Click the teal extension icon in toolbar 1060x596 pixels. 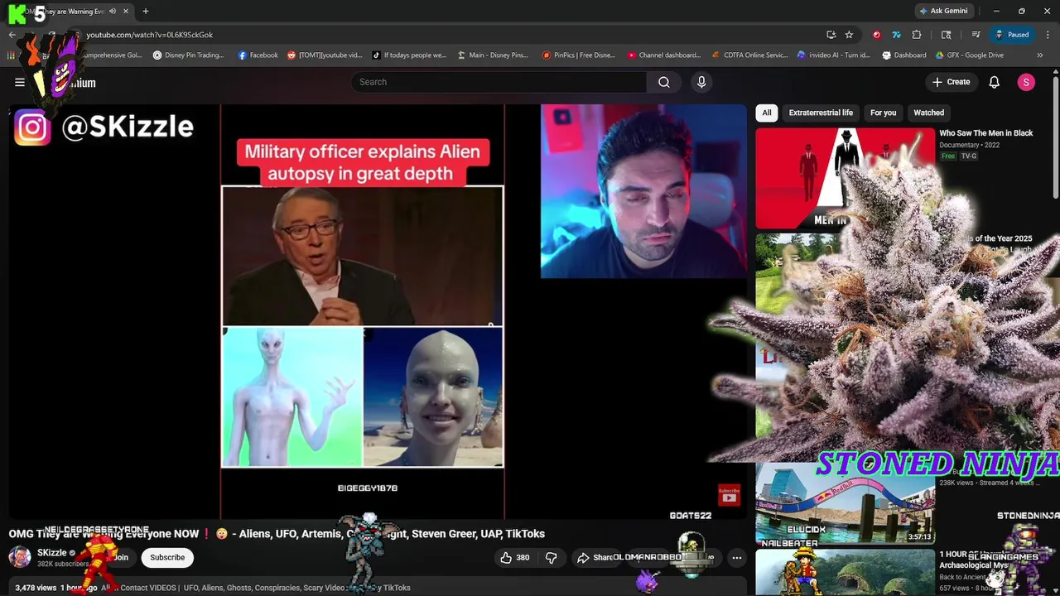click(896, 35)
